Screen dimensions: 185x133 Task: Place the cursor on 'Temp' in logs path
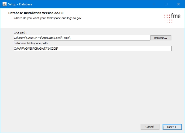click(66, 38)
